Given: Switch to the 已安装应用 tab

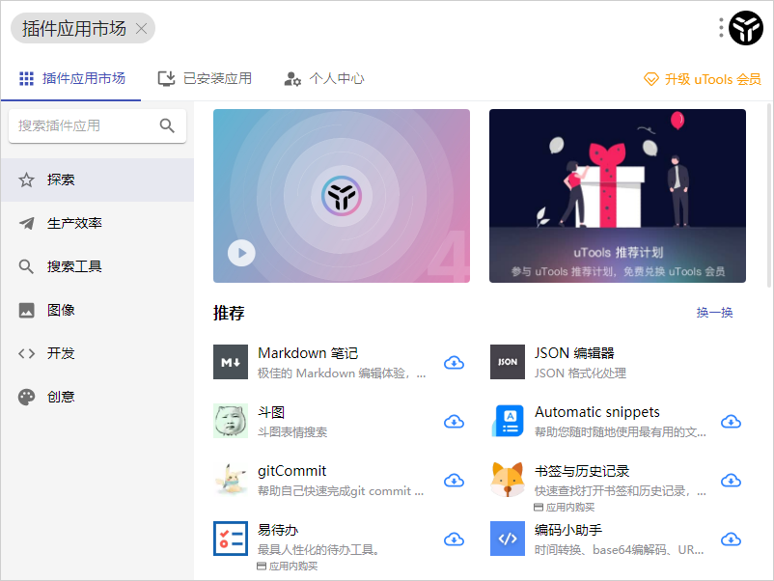Looking at the screenshot, I should click(205, 78).
